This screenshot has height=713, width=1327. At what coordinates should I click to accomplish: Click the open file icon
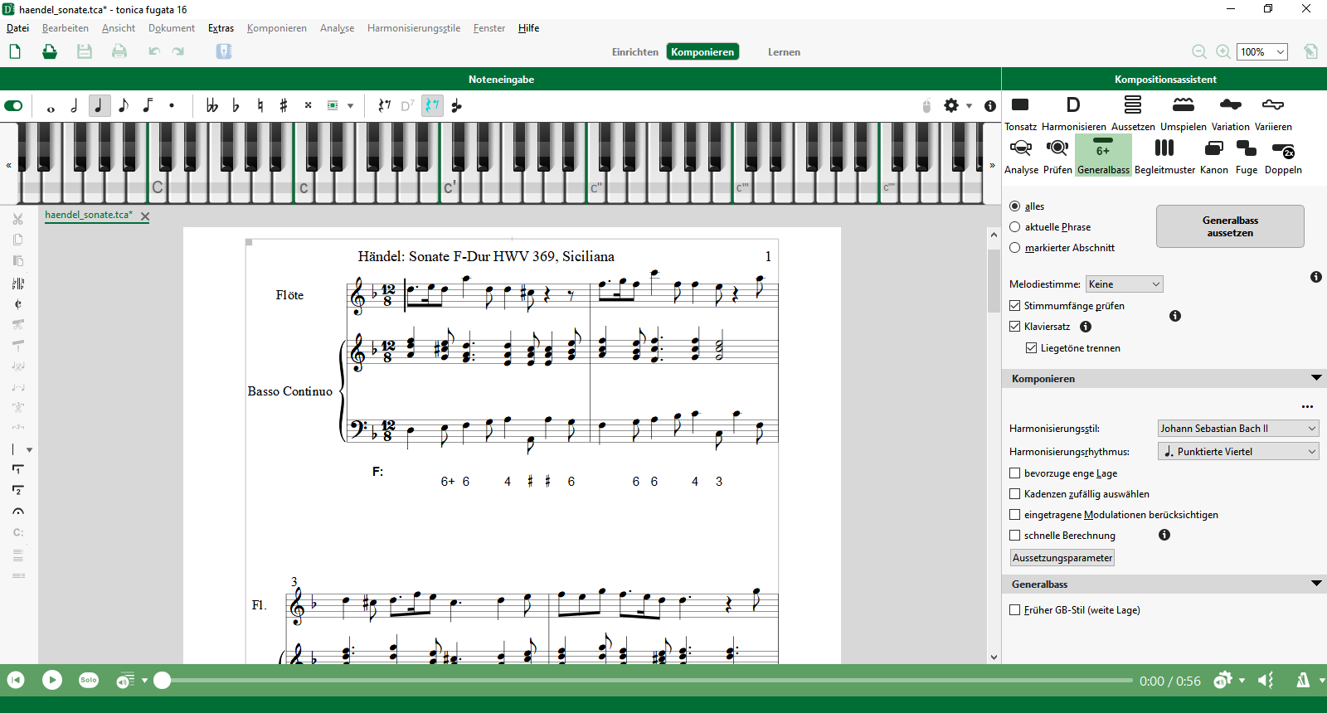pyautogui.click(x=50, y=51)
